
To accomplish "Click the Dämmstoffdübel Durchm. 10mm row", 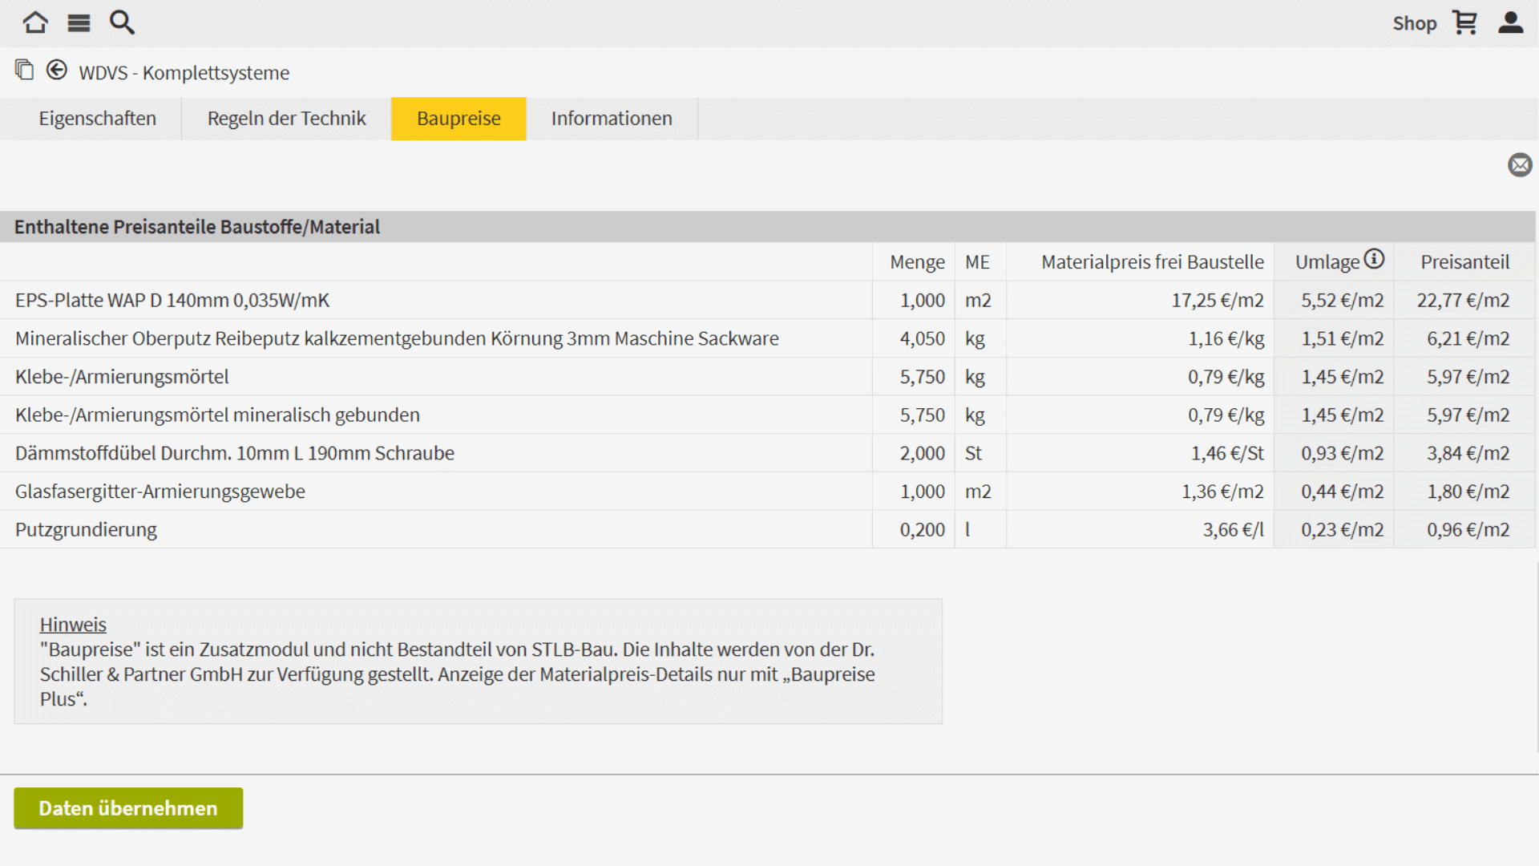I will [x=768, y=453].
